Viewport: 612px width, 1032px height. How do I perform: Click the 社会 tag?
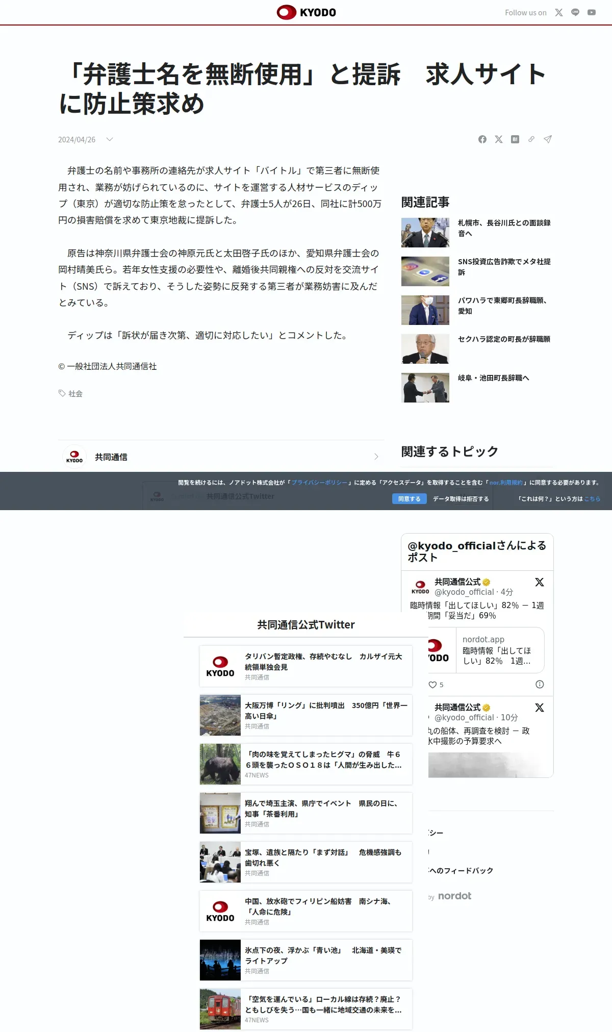pos(75,394)
